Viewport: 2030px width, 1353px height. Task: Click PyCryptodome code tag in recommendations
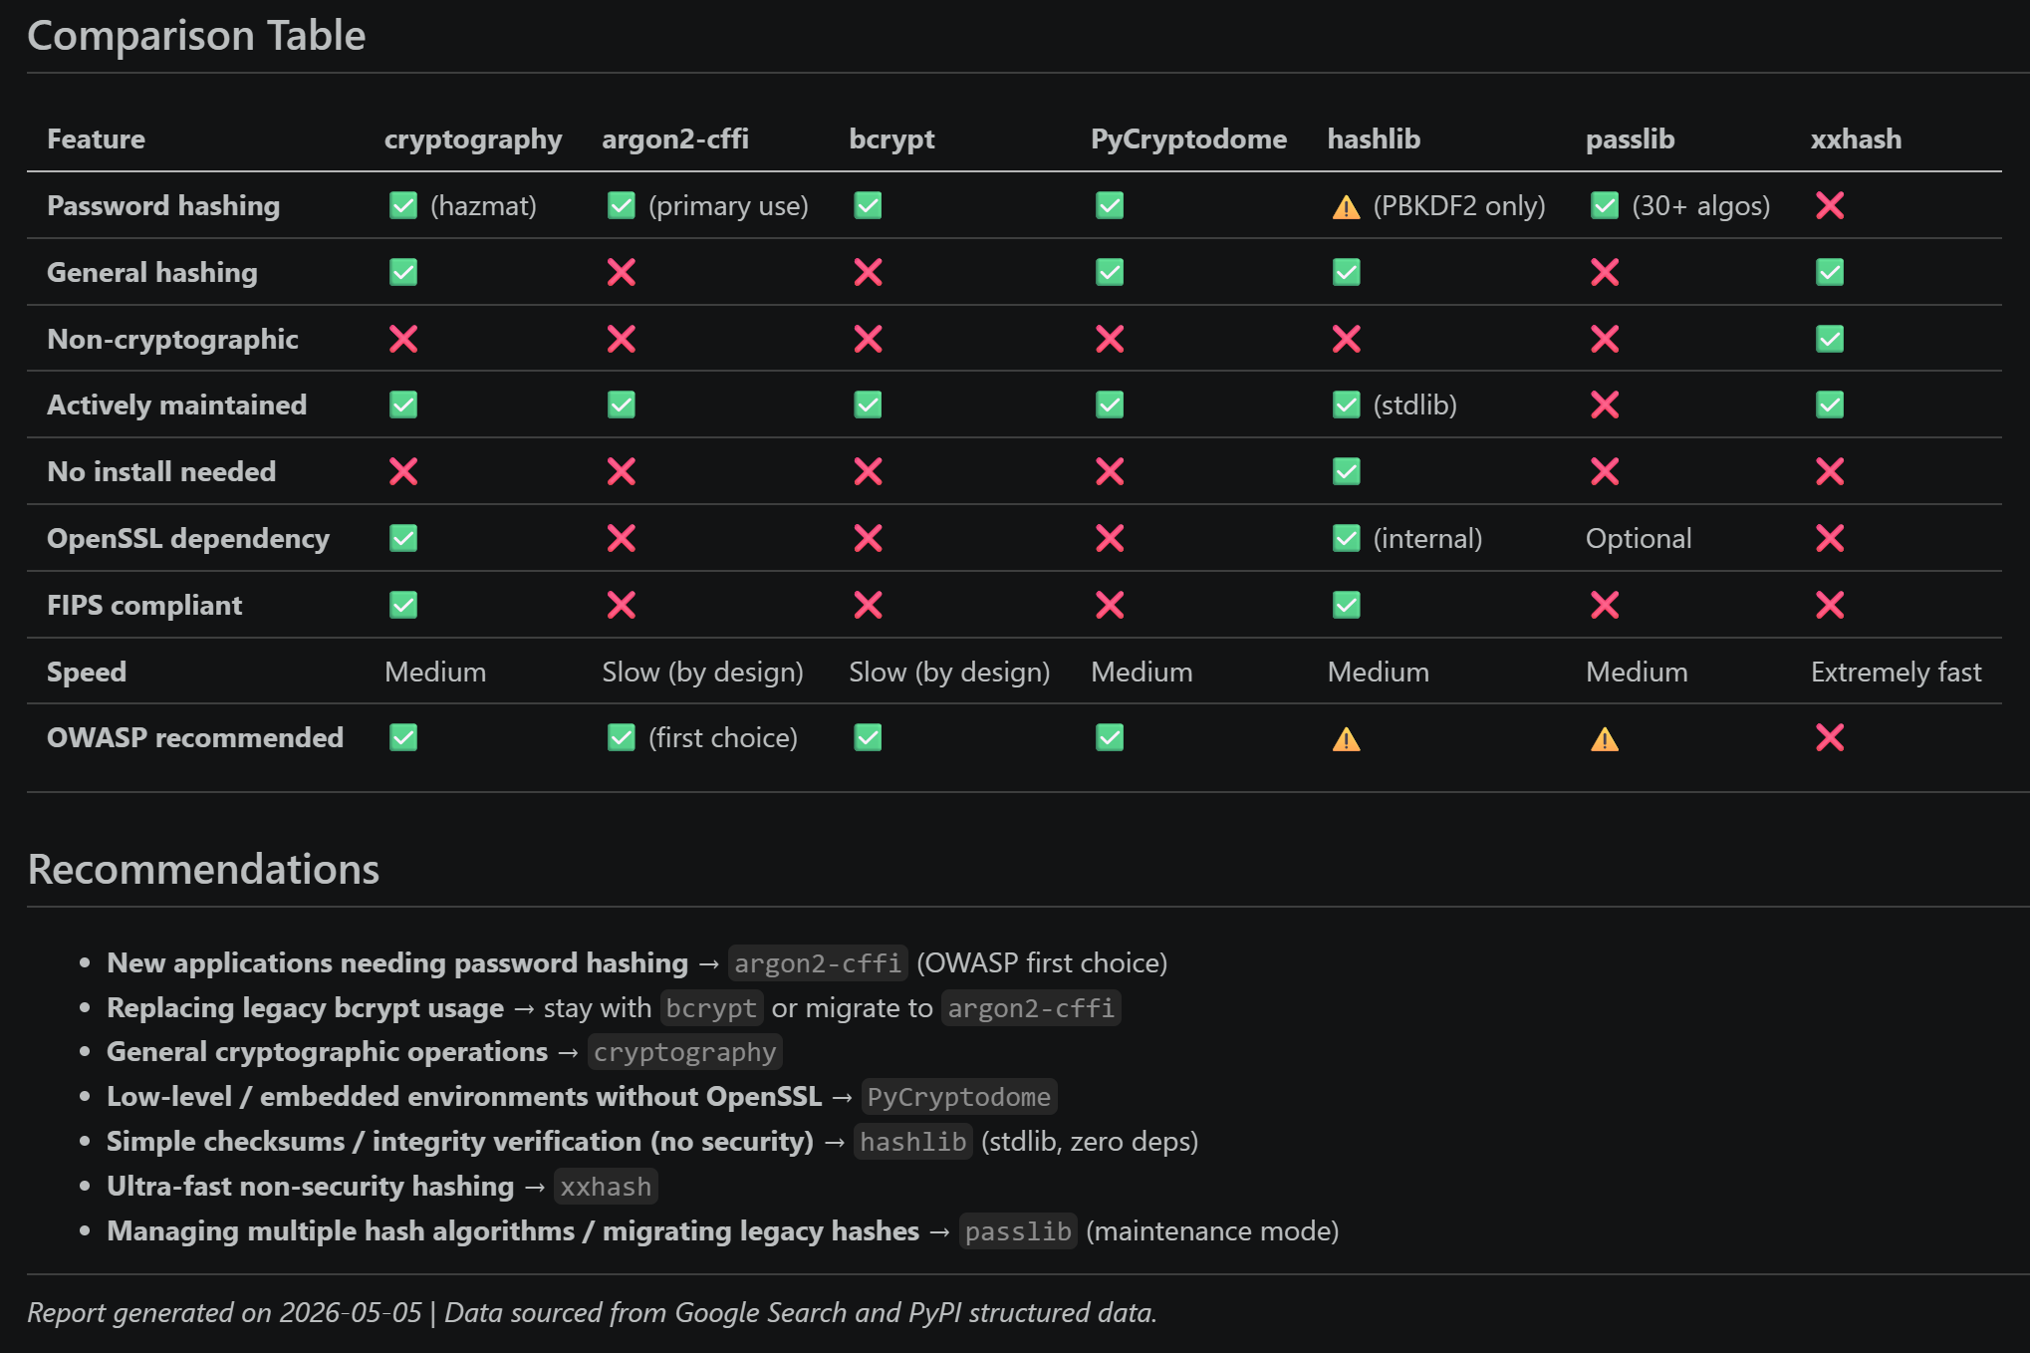pyautogui.click(x=958, y=1097)
